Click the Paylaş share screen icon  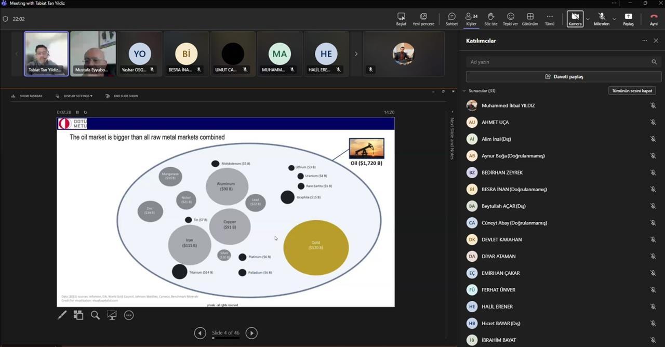pos(628,19)
